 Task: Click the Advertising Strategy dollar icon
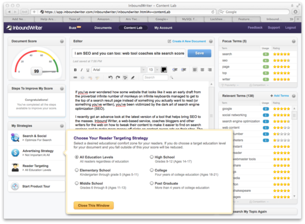pyautogui.click(x=15, y=153)
